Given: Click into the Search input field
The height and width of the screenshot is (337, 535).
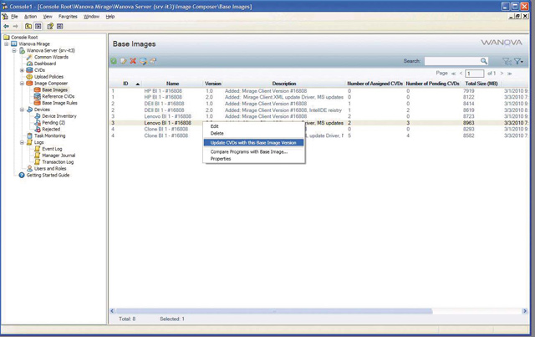Looking at the screenshot, I should tap(452, 61).
